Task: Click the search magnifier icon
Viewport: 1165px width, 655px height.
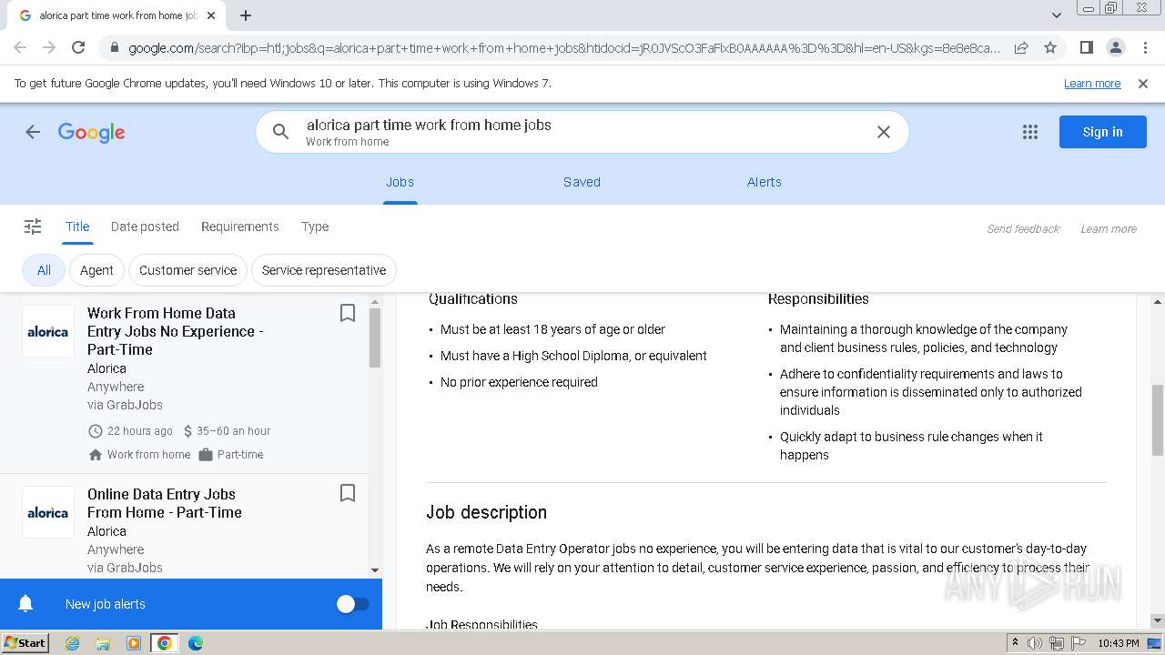Action: (x=281, y=132)
